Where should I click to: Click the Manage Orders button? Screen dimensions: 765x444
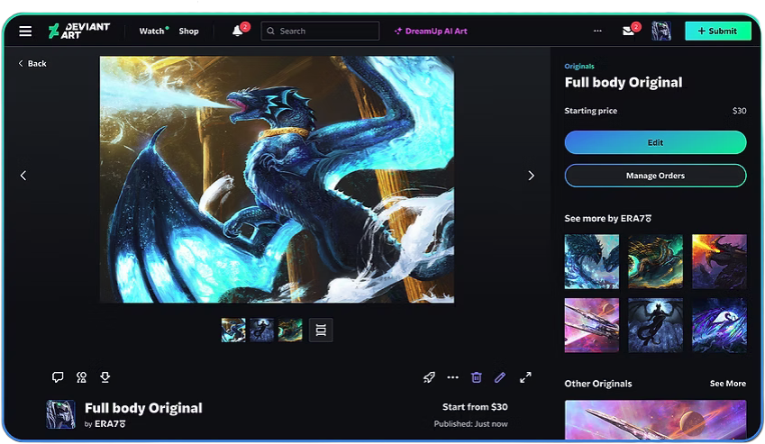[x=655, y=176]
